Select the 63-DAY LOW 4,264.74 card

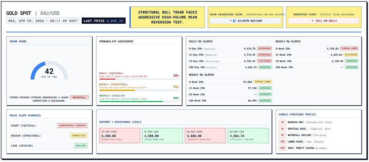pyautogui.click(x=248, y=135)
